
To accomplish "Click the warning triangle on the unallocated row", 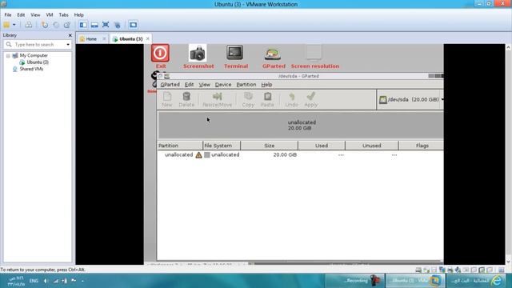I will click(x=198, y=155).
